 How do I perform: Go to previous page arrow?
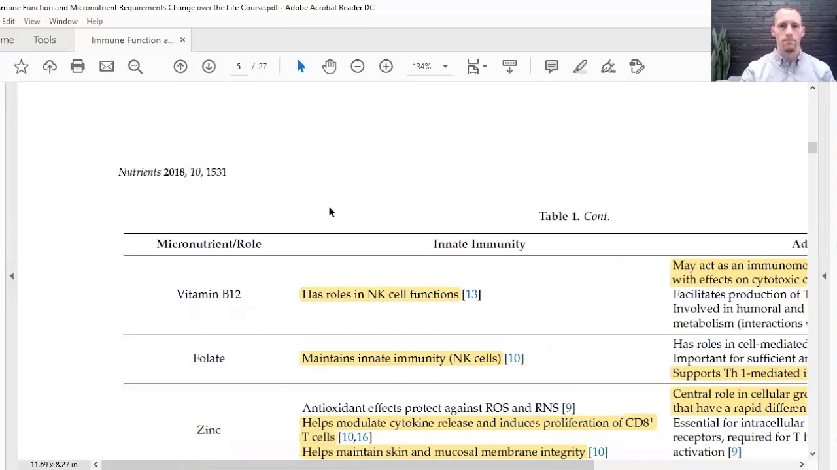click(180, 67)
